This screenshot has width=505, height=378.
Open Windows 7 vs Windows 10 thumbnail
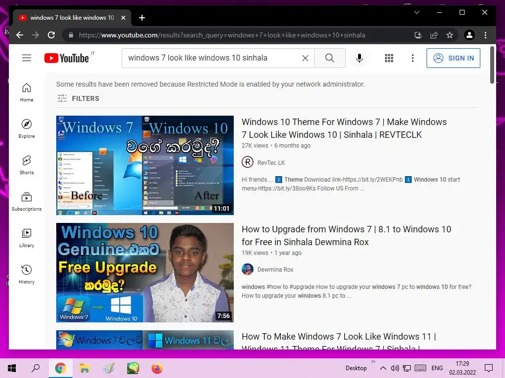pyautogui.click(x=144, y=165)
